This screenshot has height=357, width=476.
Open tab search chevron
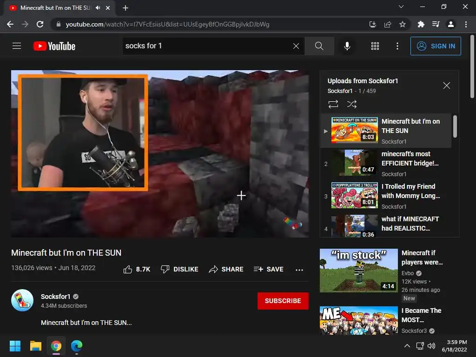[x=401, y=7]
